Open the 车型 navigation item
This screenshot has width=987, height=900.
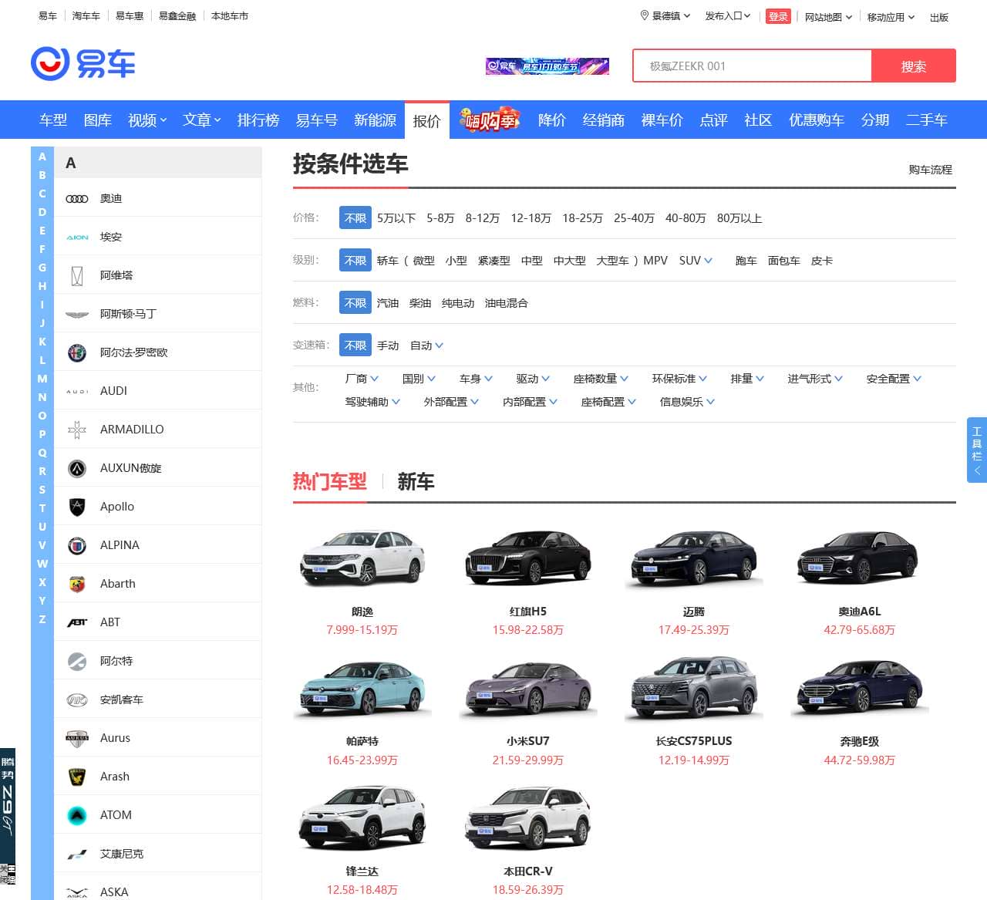[53, 120]
